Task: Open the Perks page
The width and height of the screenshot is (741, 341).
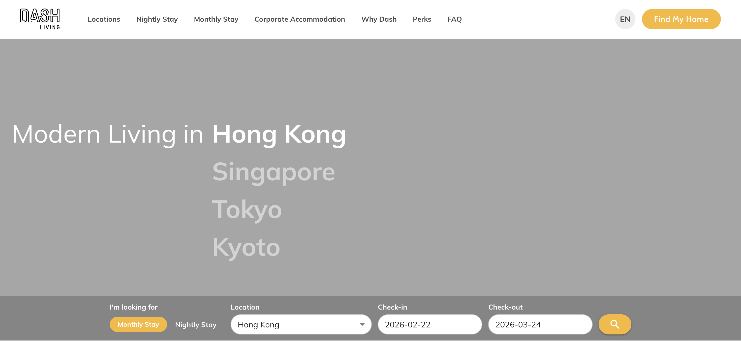Action: tap(422, 19)
